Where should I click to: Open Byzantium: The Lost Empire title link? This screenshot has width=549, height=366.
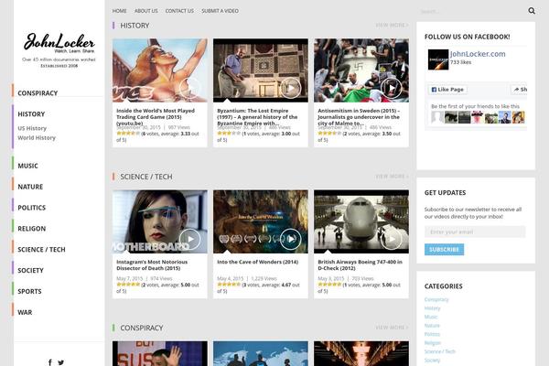257,117
